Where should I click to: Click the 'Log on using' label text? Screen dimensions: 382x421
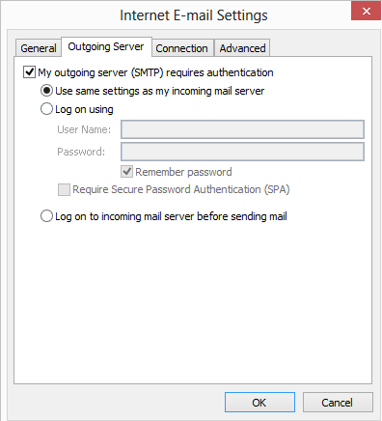tap(84, 109)
